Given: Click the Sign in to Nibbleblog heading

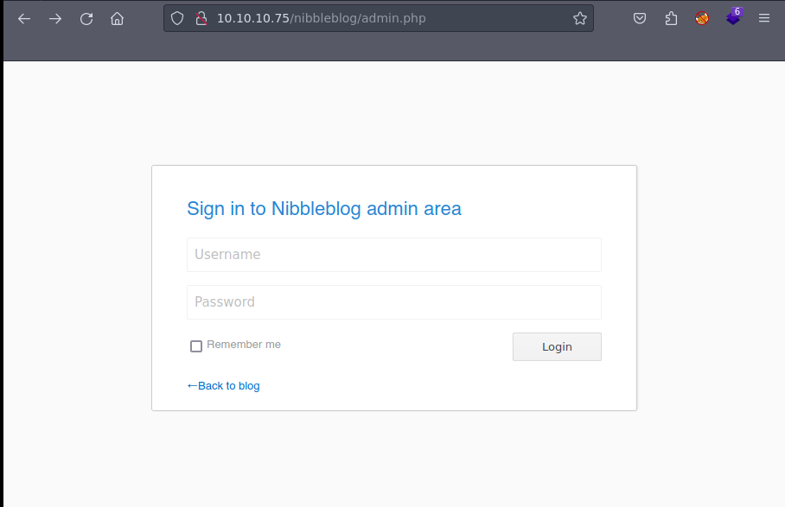Looking at the screenshot, I should coord(324,209).
